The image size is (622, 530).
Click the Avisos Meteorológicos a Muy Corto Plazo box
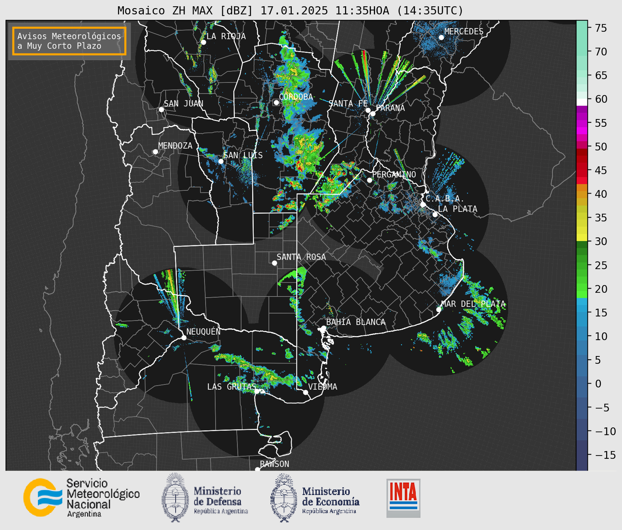[x=69, y=41]
